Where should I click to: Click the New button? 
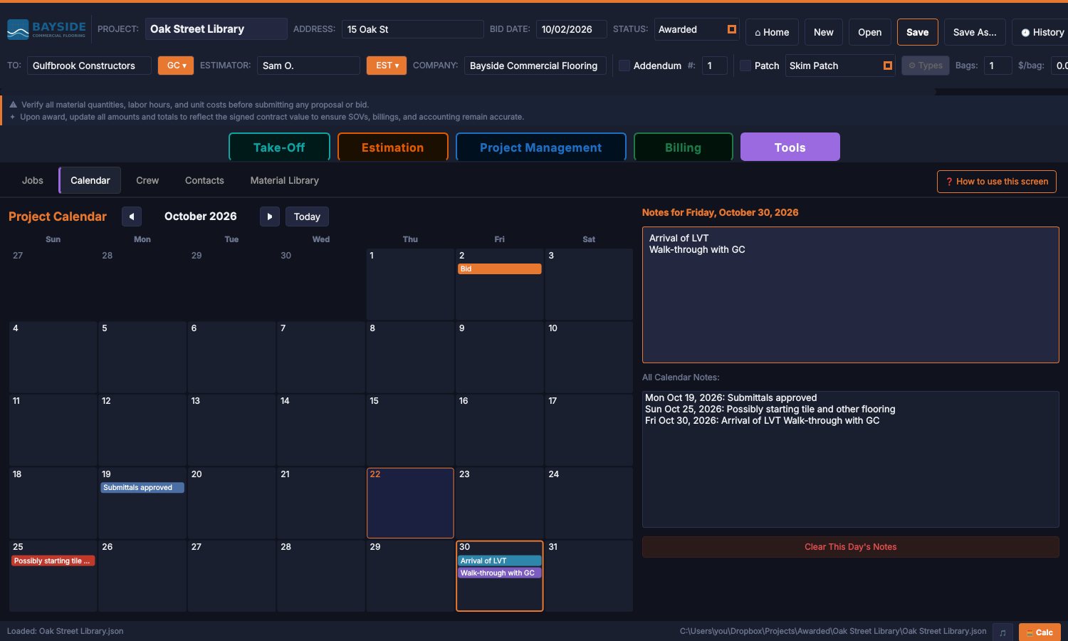pos(824,32)
